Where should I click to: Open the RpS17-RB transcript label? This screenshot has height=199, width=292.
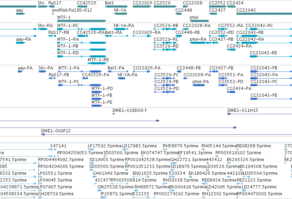pos(59,32)
